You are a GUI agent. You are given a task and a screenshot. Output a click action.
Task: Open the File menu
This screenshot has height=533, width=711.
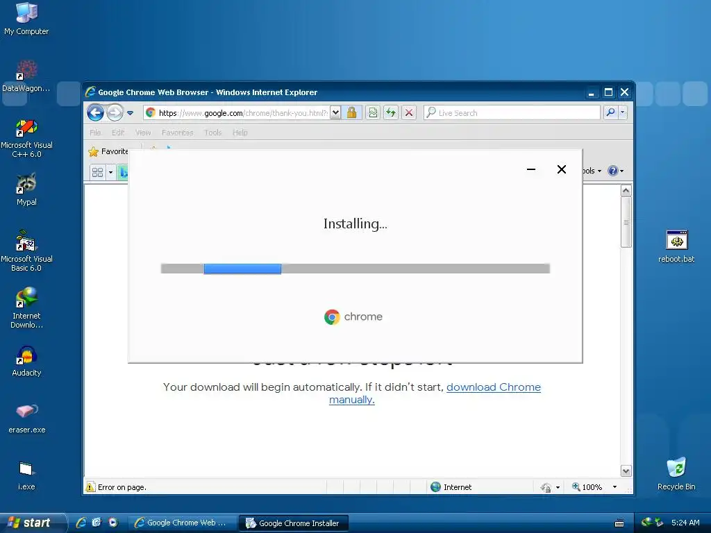(95, 133)
